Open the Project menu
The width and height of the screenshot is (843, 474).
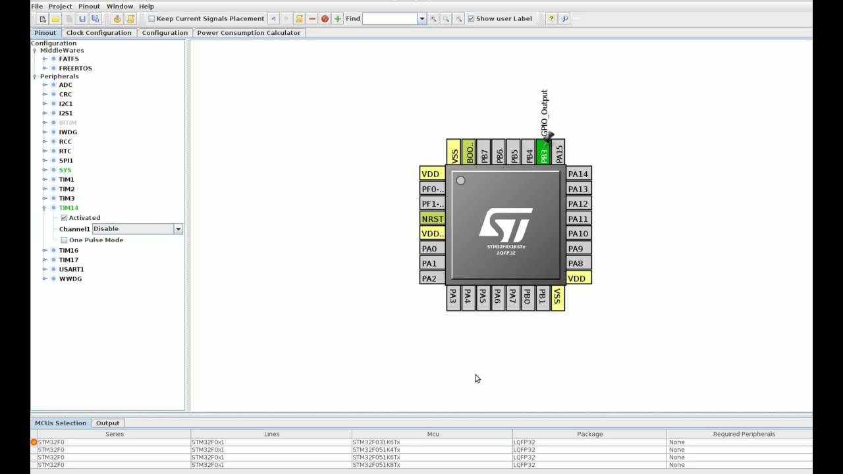60,6
